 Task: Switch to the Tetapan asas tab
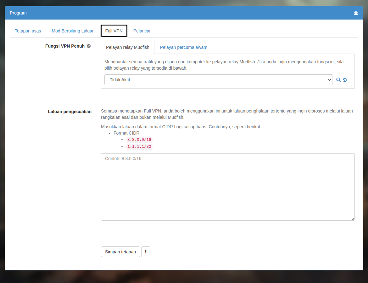pyautogui.click(x=28, y=31)
